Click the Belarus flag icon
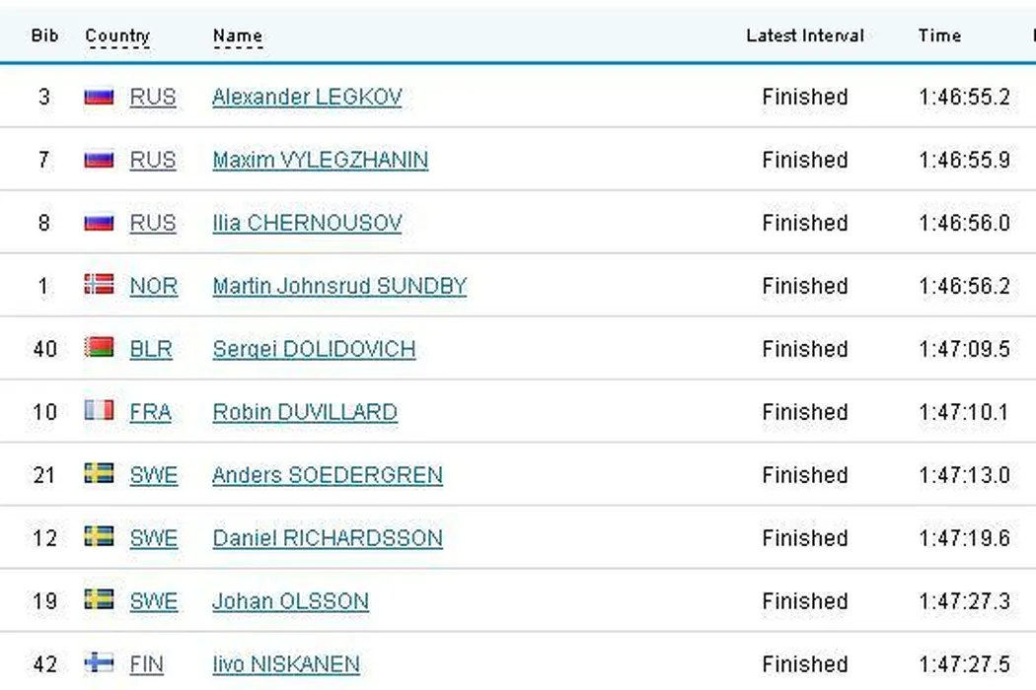The image size is (1036, 690). pos(99,347)
